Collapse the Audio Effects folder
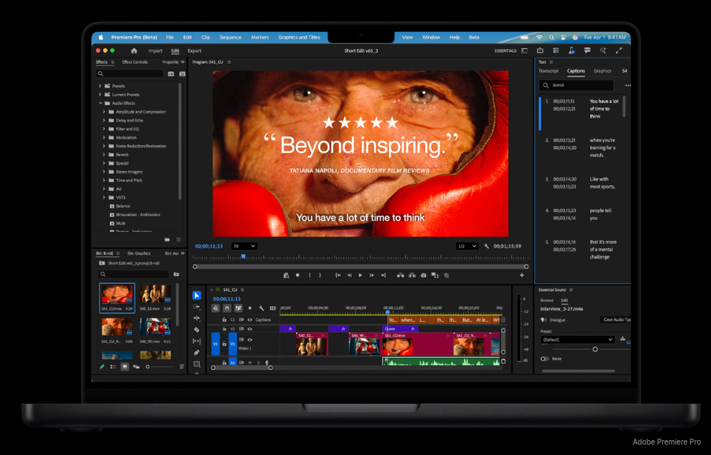Viewport: 711px width, 455px height. coord(101,103)
